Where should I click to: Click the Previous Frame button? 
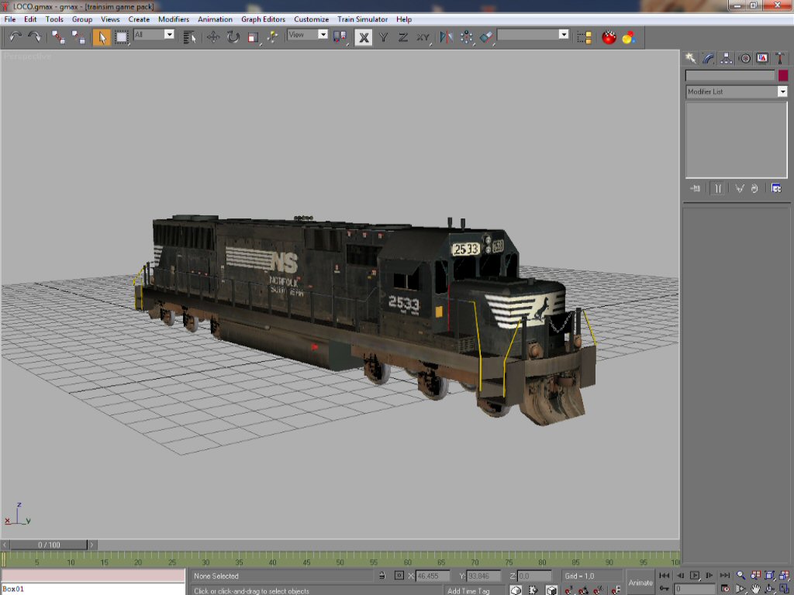tap(679, 576)
